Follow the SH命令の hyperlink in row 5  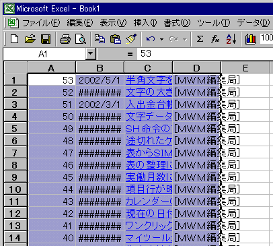coord(149,129)
